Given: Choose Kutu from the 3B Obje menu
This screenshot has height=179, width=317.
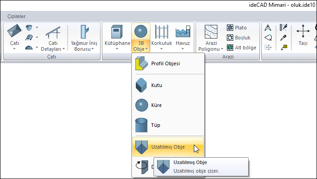Looking at the screenshot, I should 168,85.
